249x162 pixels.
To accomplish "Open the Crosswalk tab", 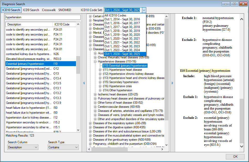I will pyautogui.click(x=49, y=10).
